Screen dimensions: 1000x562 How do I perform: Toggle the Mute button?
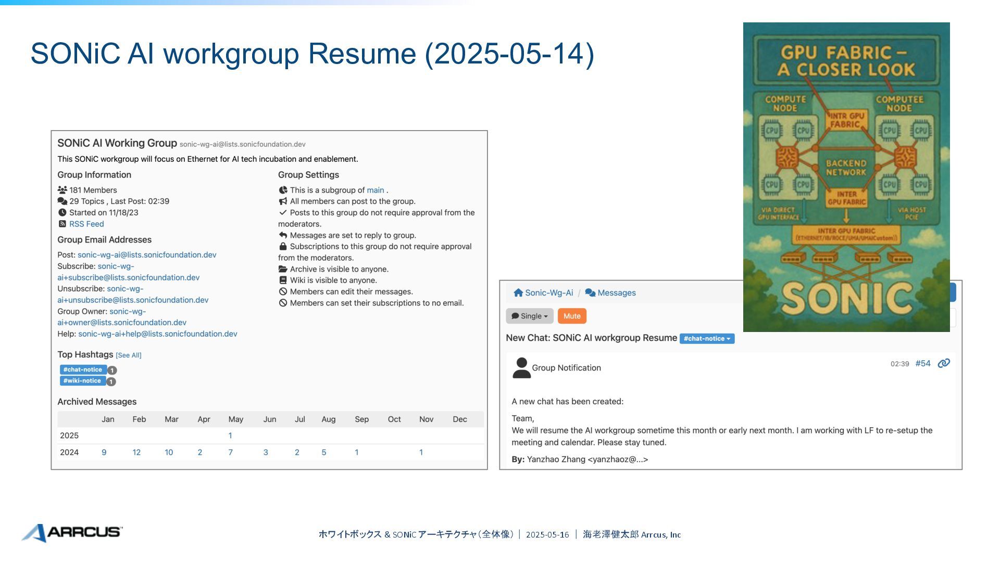tap(572, 316)
